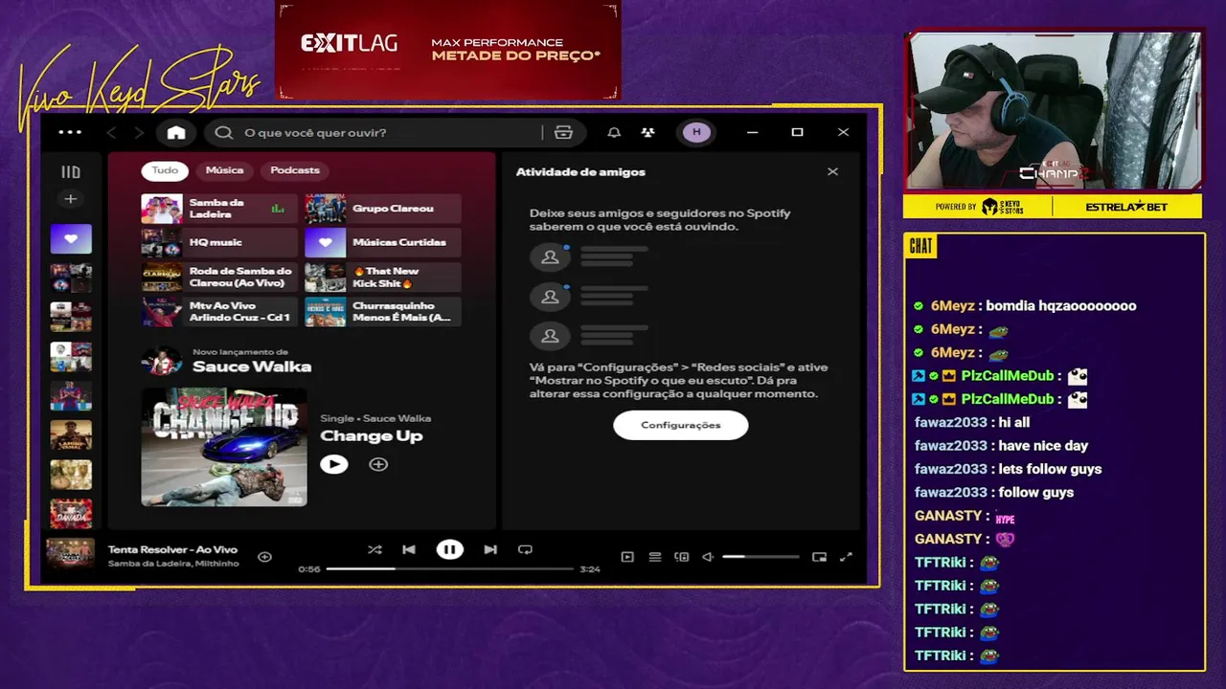Open the 'Samba da Ladeira, Milthinho' artist text
The height and width of the screenshot is (689, 1226).
(173, 564)
